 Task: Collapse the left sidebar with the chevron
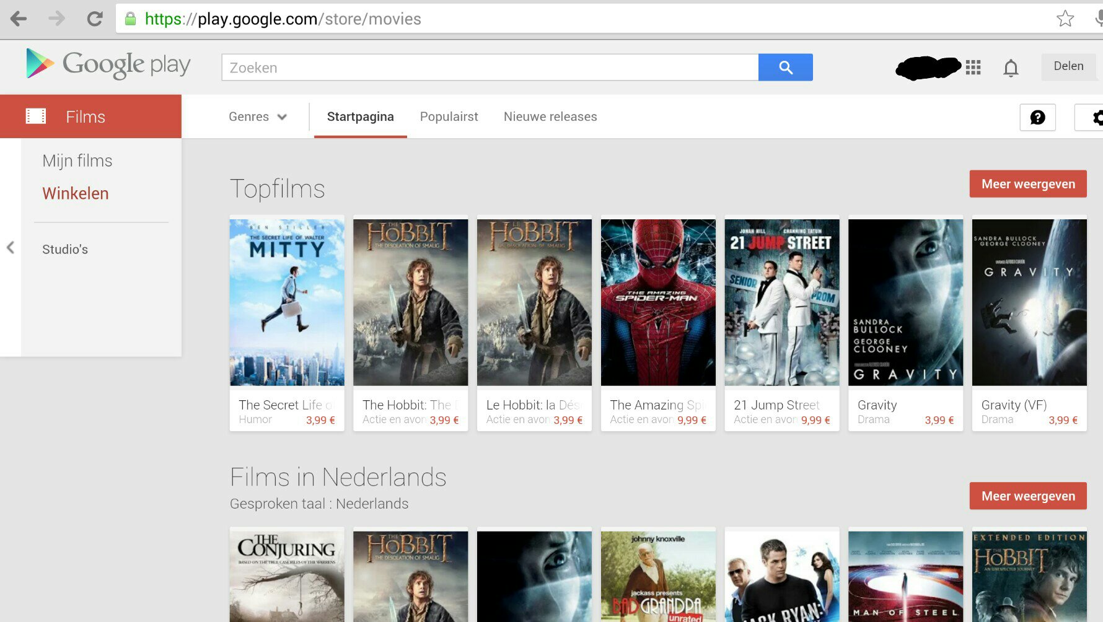coord(11,248)
